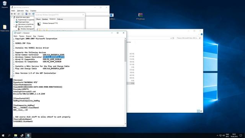Image resolution: width=245 pixels, height=138 pixels.
Task: Open the Recycle Bin desktop icon
Action: [x=5, y=4]
